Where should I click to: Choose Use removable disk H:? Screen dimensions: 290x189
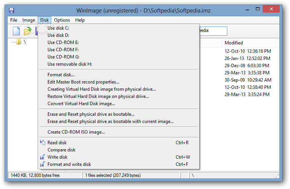coord(119,64)
